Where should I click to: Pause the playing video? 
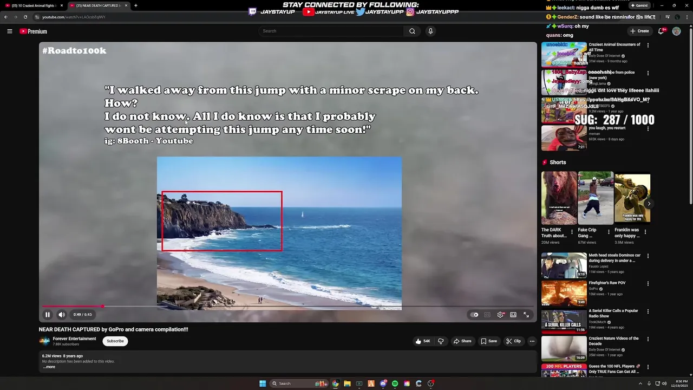click(x=48, y=315)
